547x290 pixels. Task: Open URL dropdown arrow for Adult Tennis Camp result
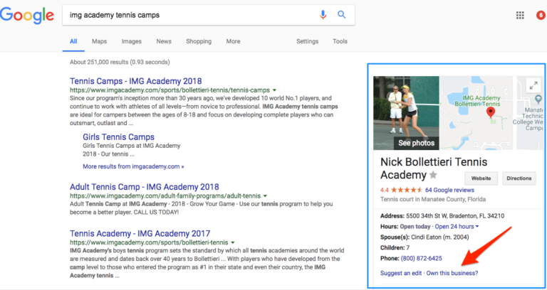(x=264, y=195)
